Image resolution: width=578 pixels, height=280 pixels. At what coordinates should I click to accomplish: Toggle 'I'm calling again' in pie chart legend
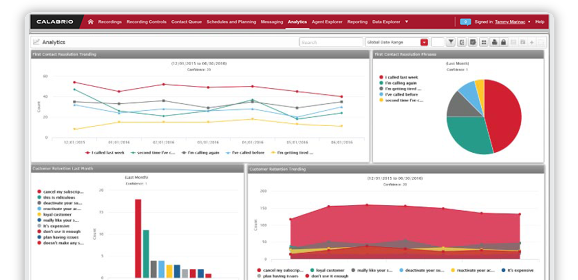397,83
